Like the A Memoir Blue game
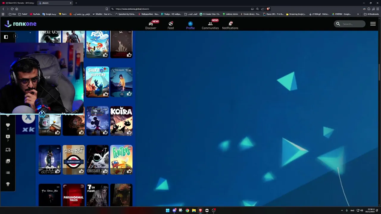This screenshot has width=381, height=214. [x=129, y=94]
